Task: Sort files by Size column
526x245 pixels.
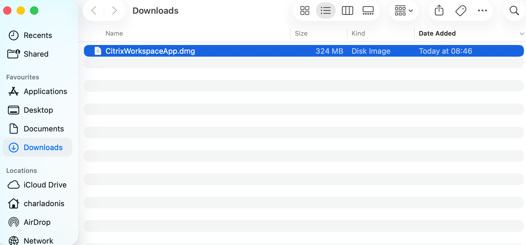Action: click(x=301, y=34)
